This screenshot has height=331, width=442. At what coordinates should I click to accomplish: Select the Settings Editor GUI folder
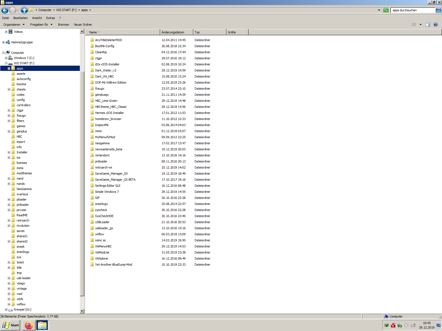(108, 186)
